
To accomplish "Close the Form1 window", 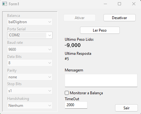I will [x=134, y=4].
